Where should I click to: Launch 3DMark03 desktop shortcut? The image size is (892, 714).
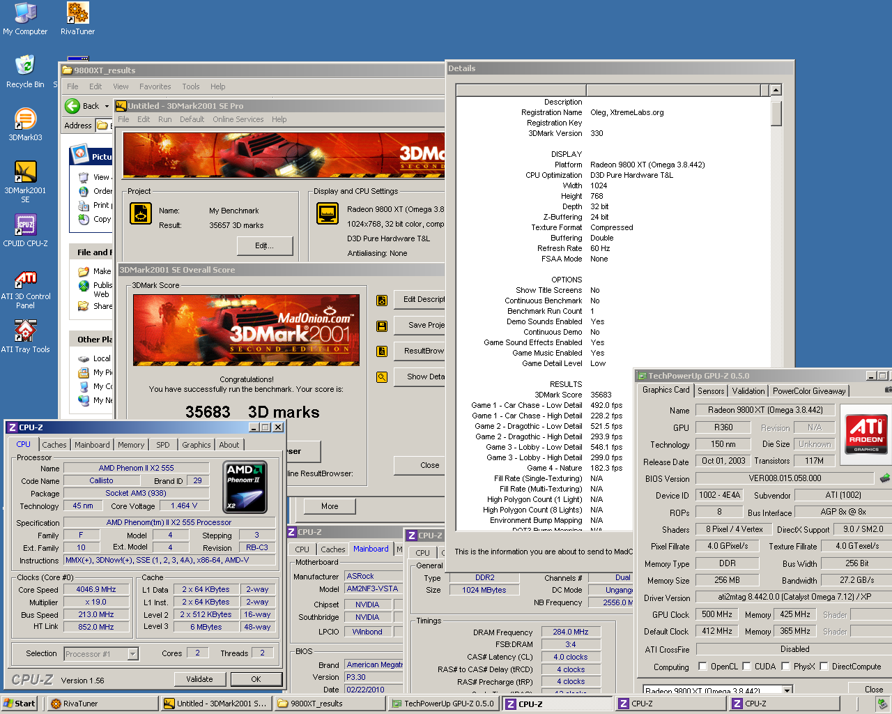pyautogui.click(x=25, y=124)
